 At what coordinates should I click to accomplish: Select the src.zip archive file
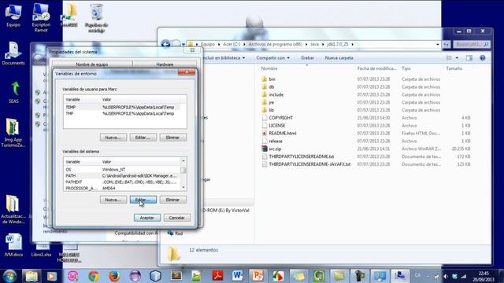(275, 149)
